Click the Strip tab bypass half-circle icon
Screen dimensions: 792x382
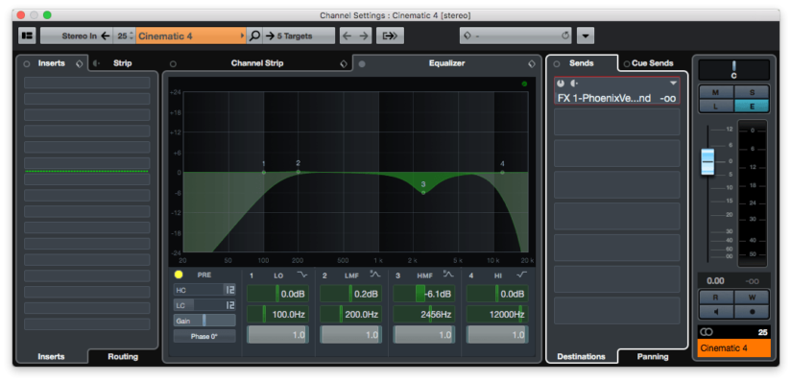[x=96, y=63]
